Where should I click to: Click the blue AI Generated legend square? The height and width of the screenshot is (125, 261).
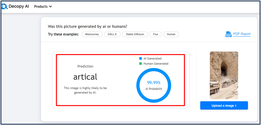click(141, 59)
